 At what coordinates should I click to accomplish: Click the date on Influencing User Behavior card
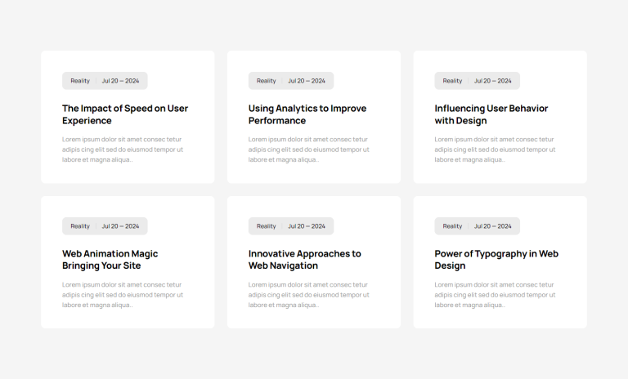click(x=493, y=81)
